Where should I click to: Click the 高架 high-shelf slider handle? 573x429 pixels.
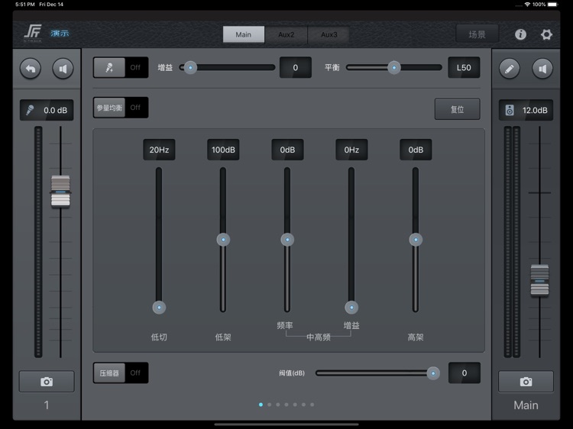click(416, 240)
